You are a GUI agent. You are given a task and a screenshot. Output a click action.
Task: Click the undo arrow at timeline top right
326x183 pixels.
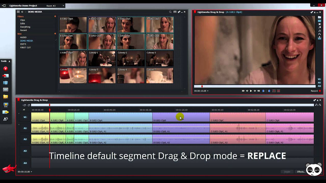coord(316,105)
